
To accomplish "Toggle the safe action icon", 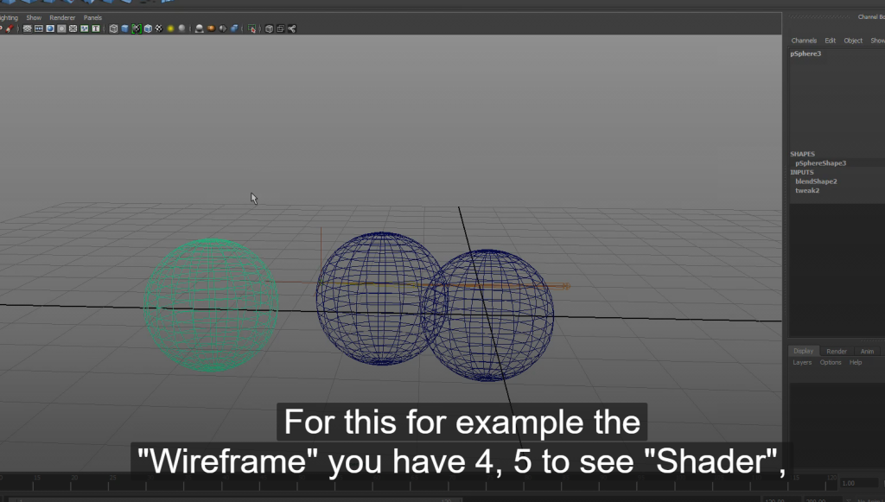I will [x=84, y=29].
